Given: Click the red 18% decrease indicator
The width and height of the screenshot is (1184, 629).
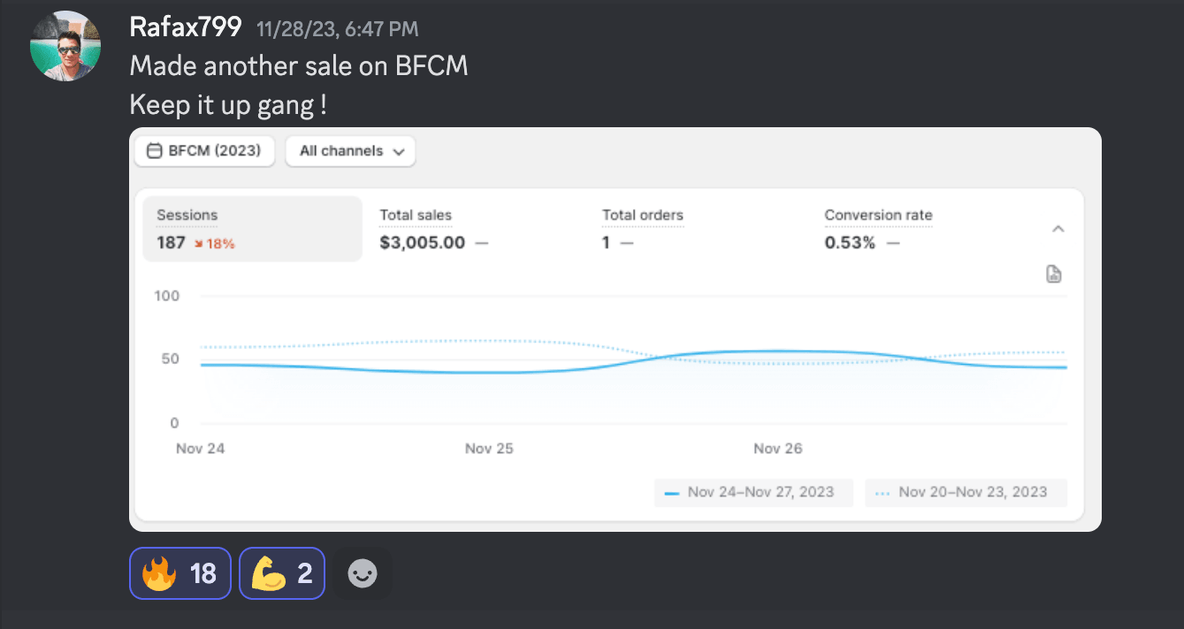Looking at the screenshot, I should 214,244.
